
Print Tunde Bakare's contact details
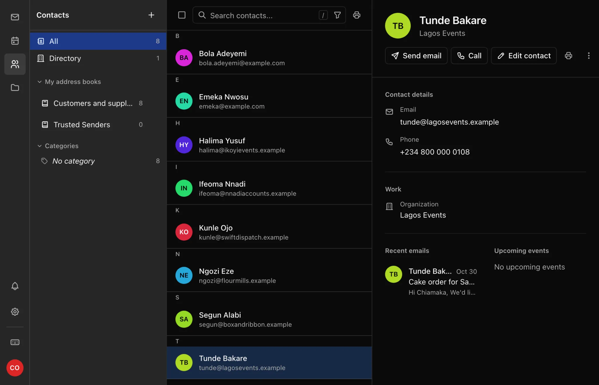pos(568,56)
